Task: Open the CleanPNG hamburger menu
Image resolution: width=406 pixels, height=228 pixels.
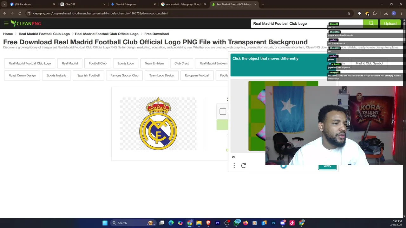Action: pos(6,23)
